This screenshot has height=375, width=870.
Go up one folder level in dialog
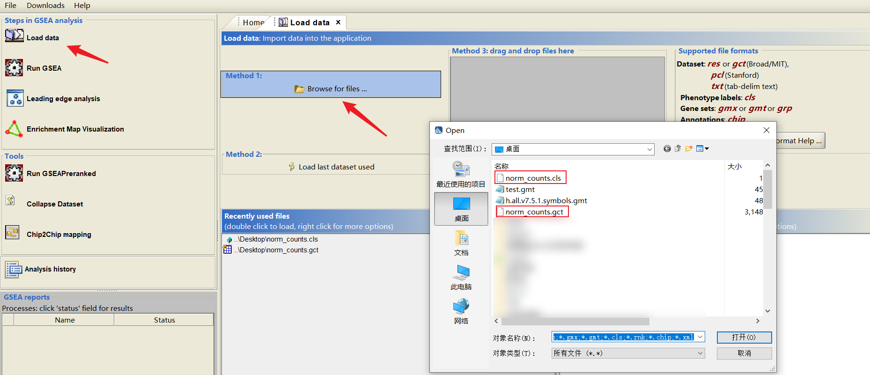coord(678,149)
